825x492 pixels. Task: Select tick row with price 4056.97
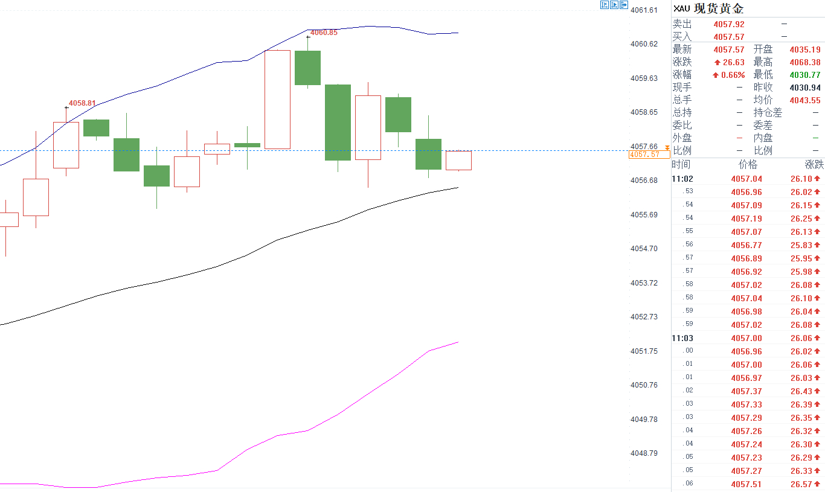pos(748,378)
